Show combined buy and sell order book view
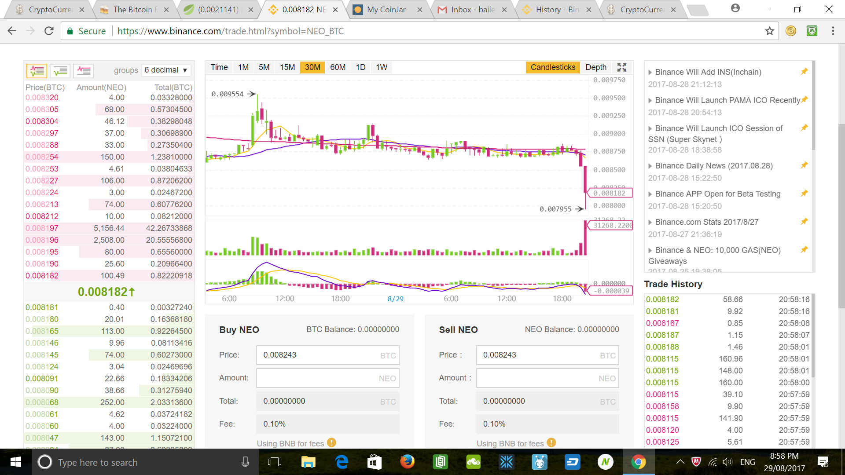Image resolution: width=845 pixels, height=475 pixels. tap(37, 70)
